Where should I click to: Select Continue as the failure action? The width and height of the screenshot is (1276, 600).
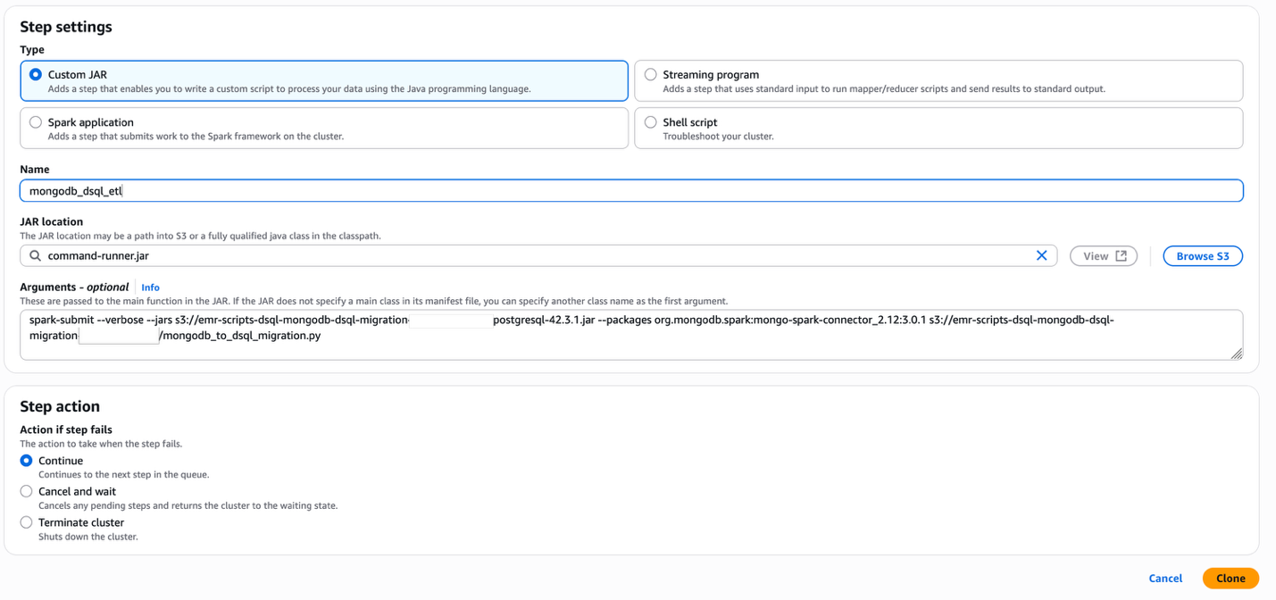click(x=26, y=460)
